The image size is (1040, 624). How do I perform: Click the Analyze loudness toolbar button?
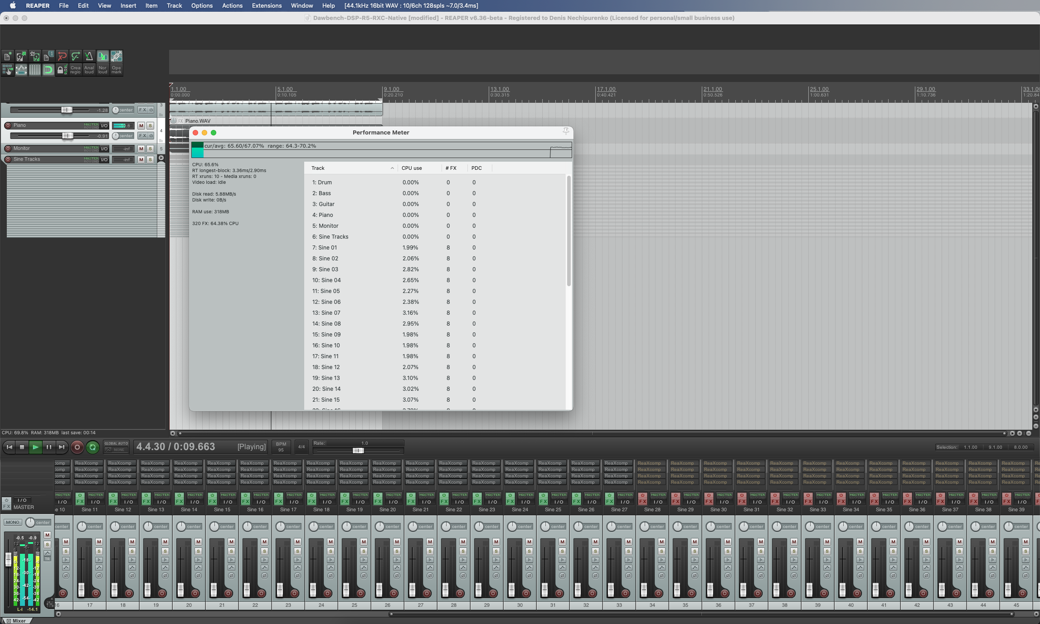tap(89, 70)
